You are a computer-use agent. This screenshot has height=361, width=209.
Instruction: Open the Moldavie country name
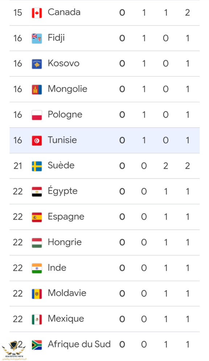click(x=67, y=293)
